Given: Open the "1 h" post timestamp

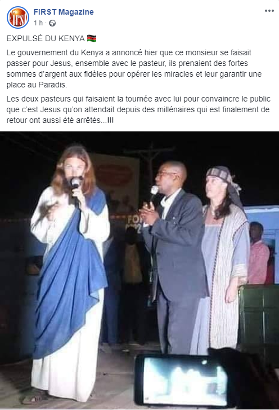Looking at the screenshot, I should (x=38, y=23).
